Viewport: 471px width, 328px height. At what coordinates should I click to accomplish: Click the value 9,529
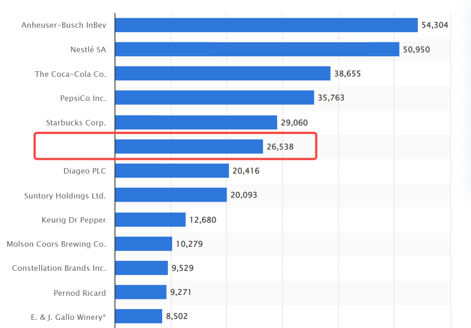pyautogui.click(x=183, y=268)
